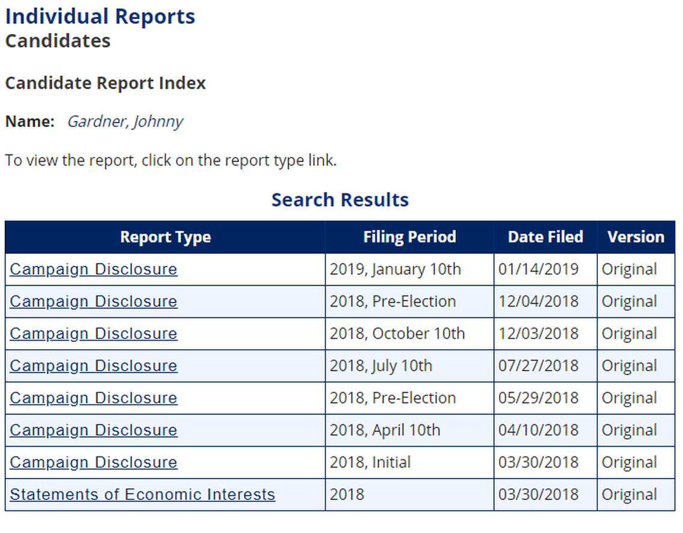Select the Original version of the 01/14/2019 report
Viewport: 683px width, 533px height.
click(x=630, y=269)
